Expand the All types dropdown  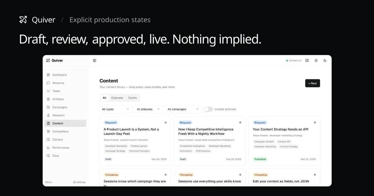click(x=115, y=109)
